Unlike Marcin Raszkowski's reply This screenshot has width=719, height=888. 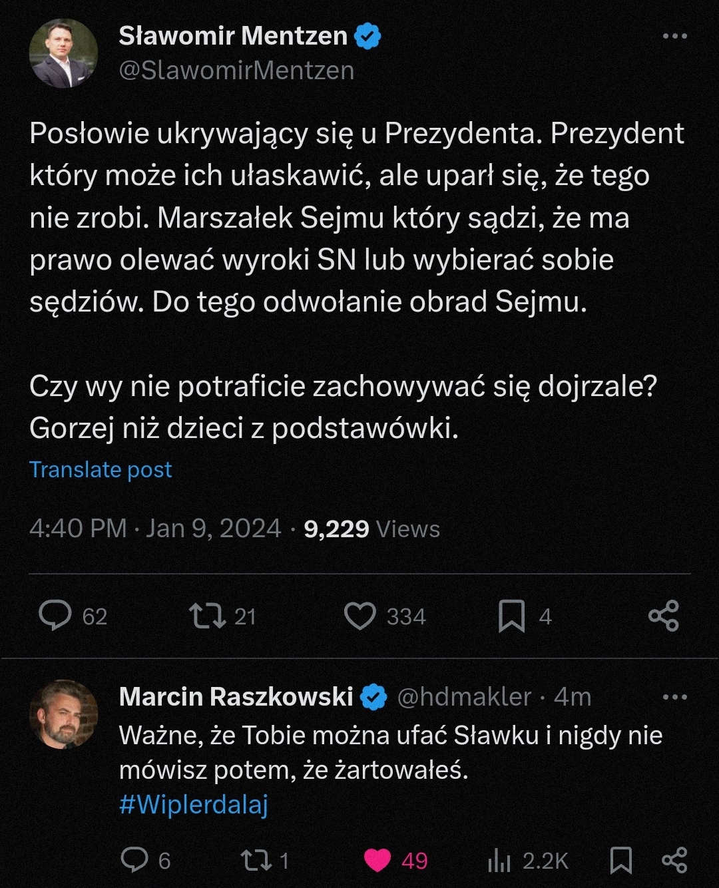click(377, 859)
